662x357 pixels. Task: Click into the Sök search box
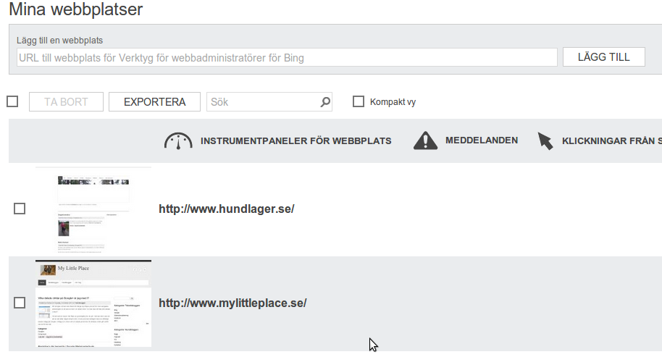tap(263, 102)
